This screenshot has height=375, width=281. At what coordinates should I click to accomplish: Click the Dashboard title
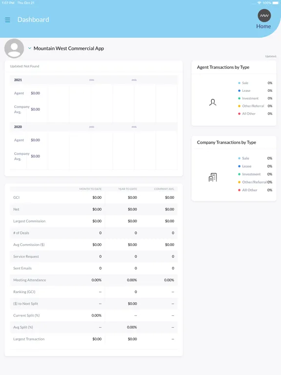click(x=33, y=20)
